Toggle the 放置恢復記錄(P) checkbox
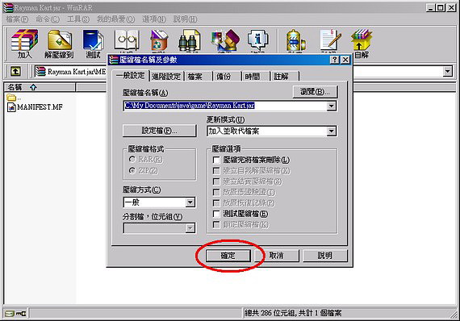 click(216, 203)
